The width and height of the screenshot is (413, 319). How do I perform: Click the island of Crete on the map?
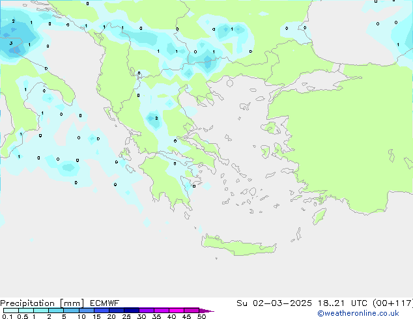click(x=238, y=245)
